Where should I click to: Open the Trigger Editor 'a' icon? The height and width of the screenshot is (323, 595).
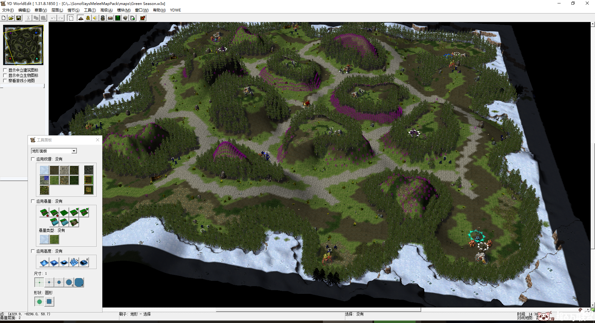click(88, 18)
